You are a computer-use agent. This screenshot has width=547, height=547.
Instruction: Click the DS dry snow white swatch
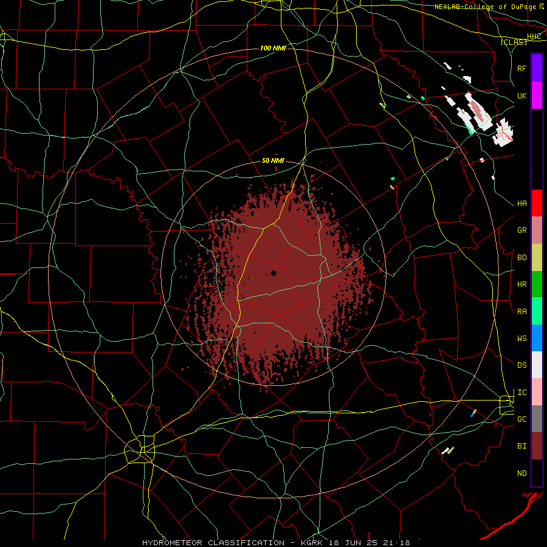coord(537,365)
